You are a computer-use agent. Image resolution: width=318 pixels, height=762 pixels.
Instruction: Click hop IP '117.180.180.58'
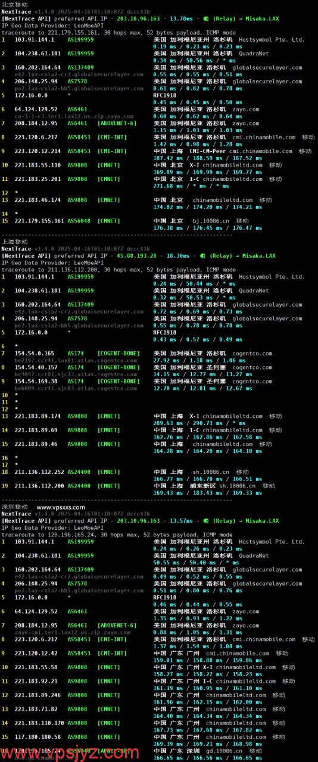pyautogui.click(x=38, y=737)
